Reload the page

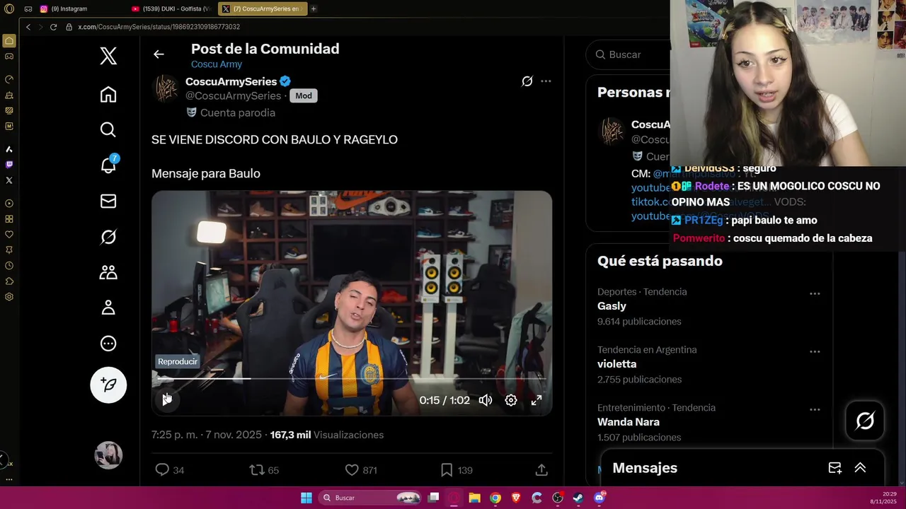click(x=53, y=27)
